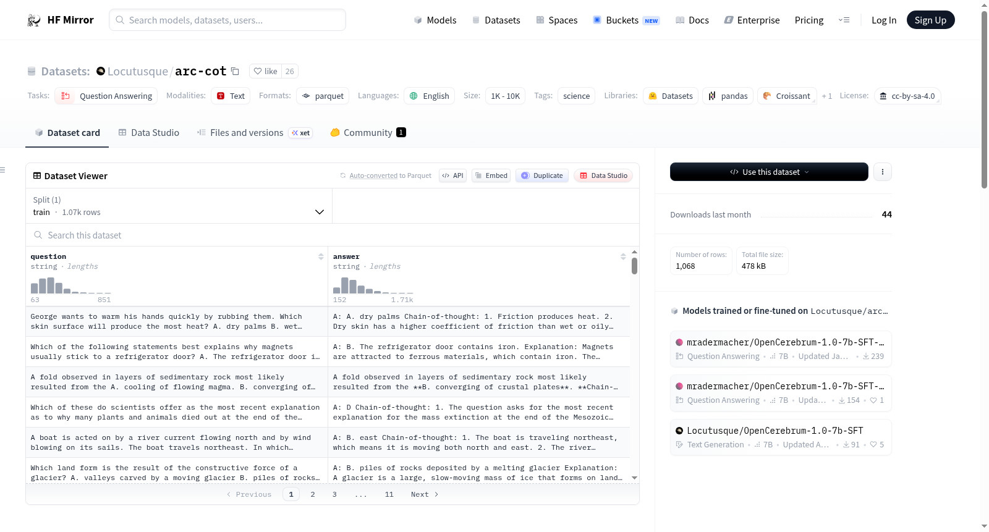989x532 pixels.
Task: Click the Question Answering task tag
Action: tap(106, 96)
